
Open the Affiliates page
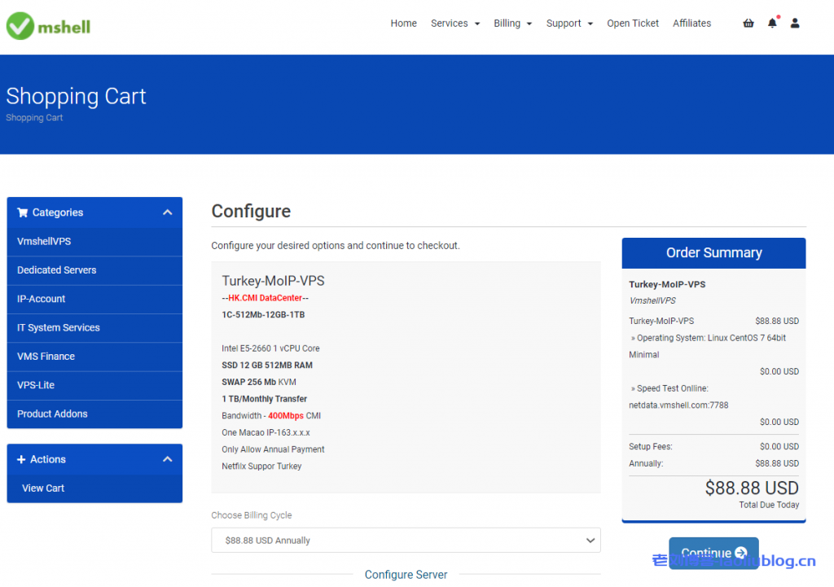pos(691,24)
